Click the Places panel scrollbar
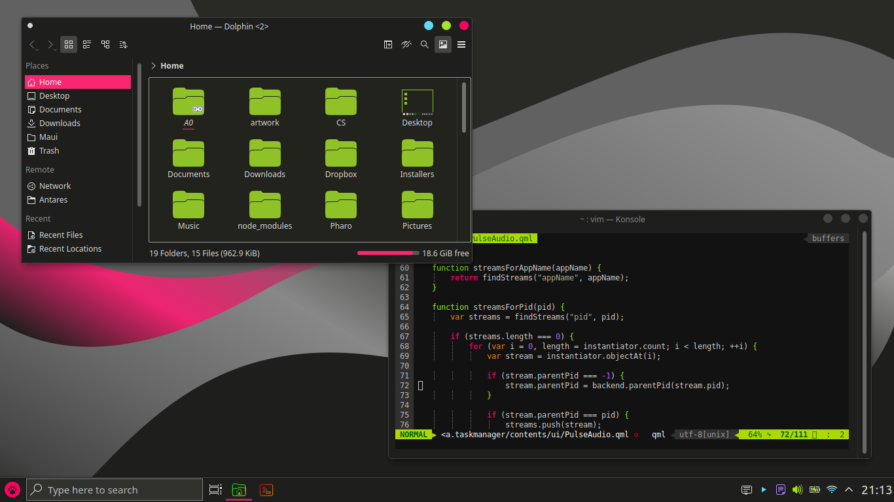 coord(139,135)
